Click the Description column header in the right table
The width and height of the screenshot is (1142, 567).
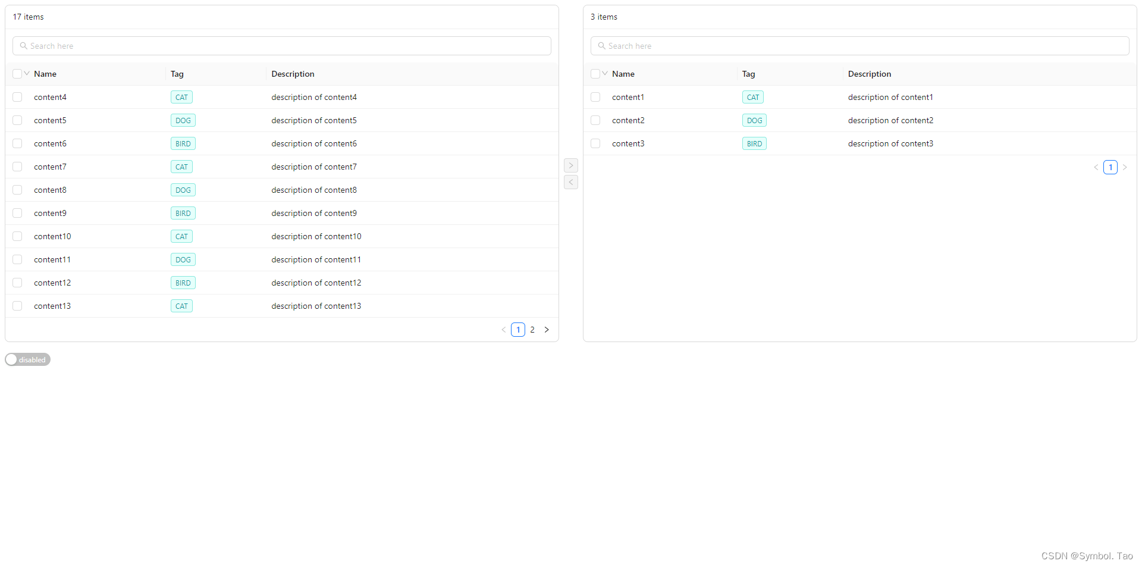pos(870,74)
